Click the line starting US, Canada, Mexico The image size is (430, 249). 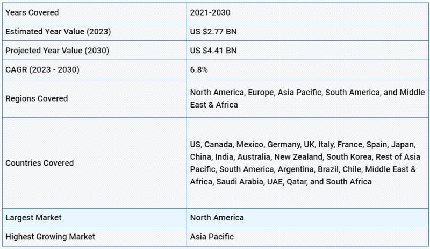point(303,145)
